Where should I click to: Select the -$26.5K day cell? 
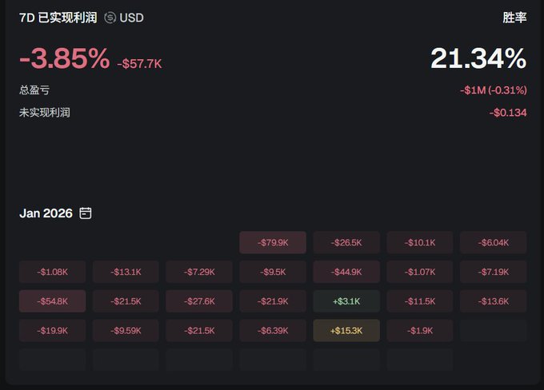[x=346, y=242]
